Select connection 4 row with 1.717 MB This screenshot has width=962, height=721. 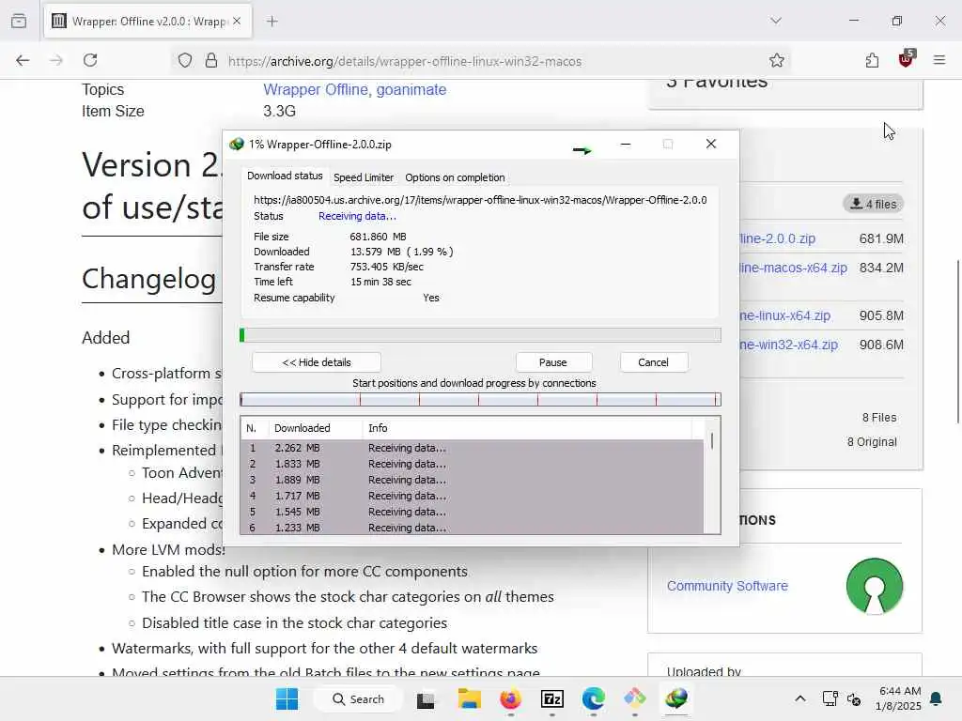point(472,496)
